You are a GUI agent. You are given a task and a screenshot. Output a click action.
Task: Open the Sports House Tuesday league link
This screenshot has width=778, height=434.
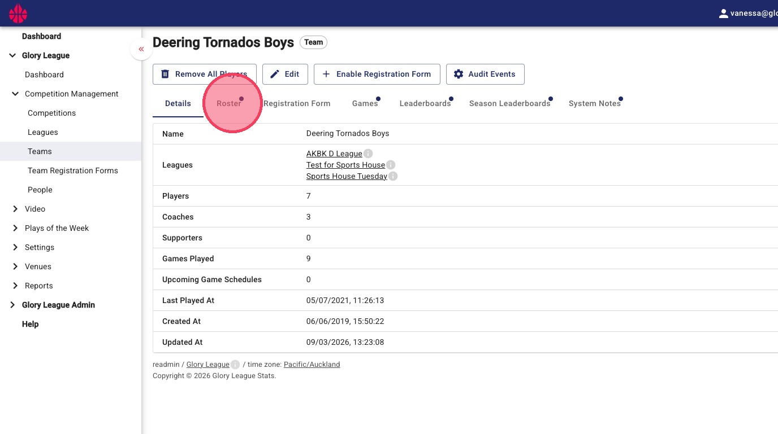[x=347, y=176]
